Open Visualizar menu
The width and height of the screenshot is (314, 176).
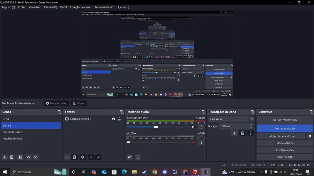(35, 7)
